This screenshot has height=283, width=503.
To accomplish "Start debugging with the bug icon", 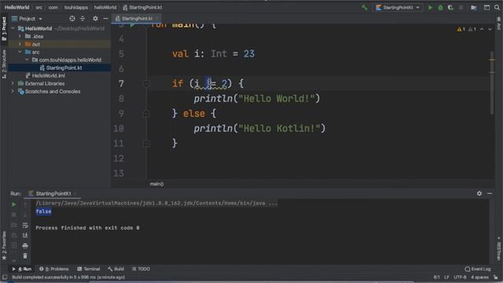I will [x=440, y=7].
